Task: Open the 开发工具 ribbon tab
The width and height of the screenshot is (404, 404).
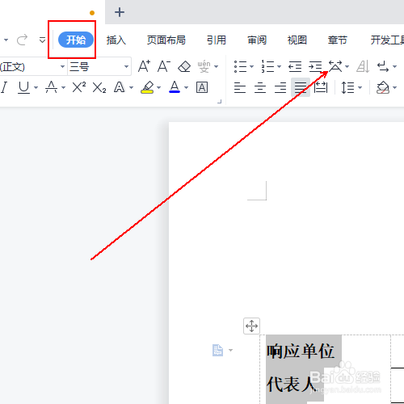Action: click(x=387, y=40)
